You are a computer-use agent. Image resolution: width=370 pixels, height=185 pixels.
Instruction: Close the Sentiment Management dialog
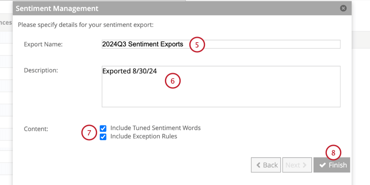point(343,8)
